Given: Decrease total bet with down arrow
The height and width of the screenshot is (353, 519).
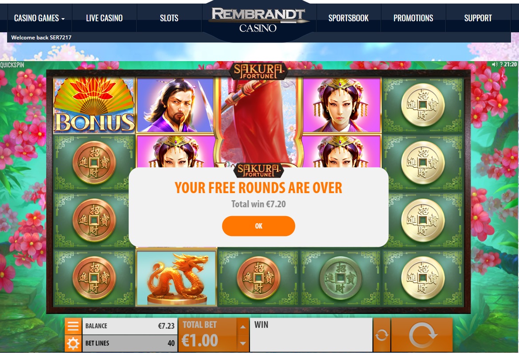Looking at the screenshot, I should click(x=243, y=343).
